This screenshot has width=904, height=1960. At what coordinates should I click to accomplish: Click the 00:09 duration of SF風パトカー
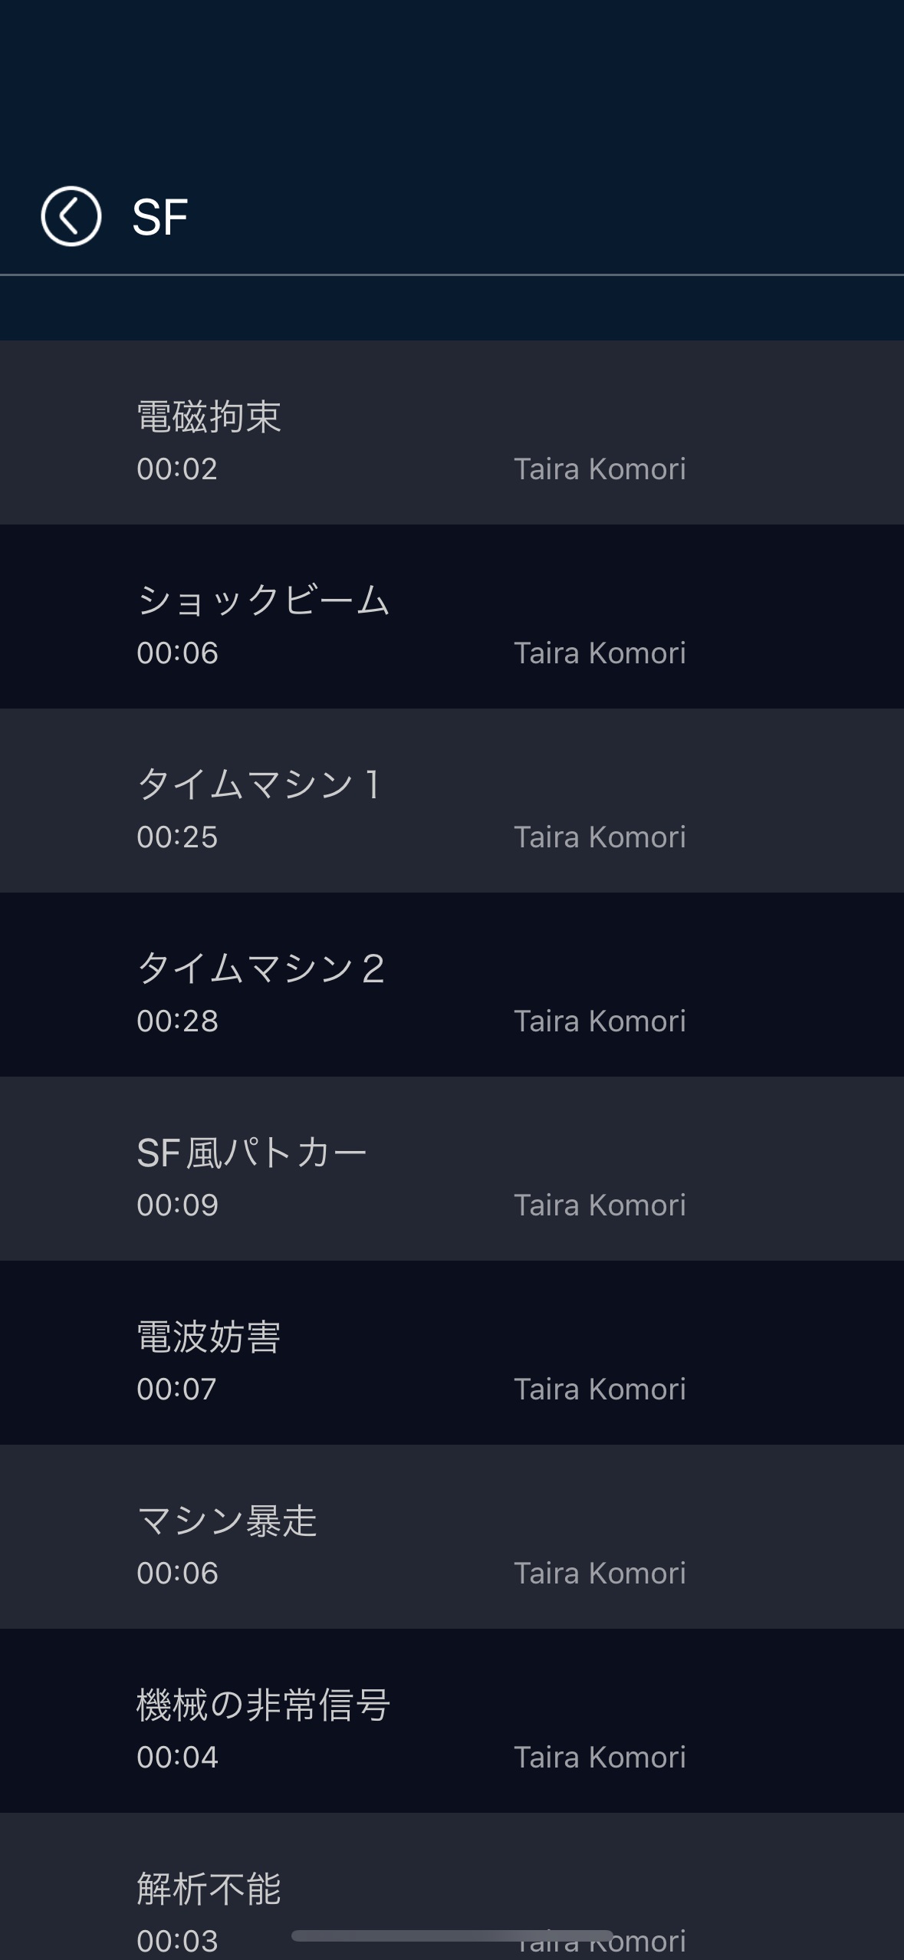[x=177, y=1205]
